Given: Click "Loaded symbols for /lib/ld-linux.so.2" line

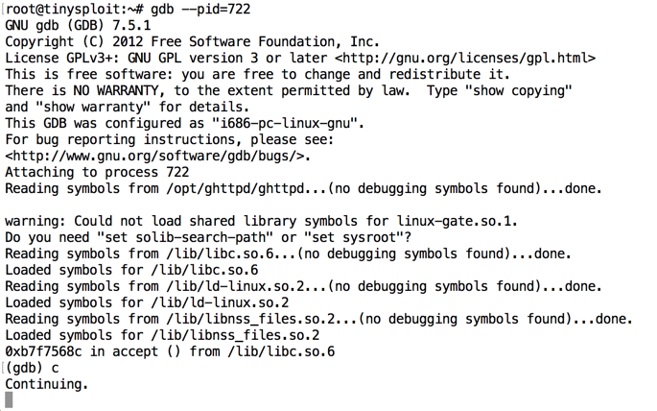Looking at the screenshot, I should pyautogui.click(x=142, y=302).
